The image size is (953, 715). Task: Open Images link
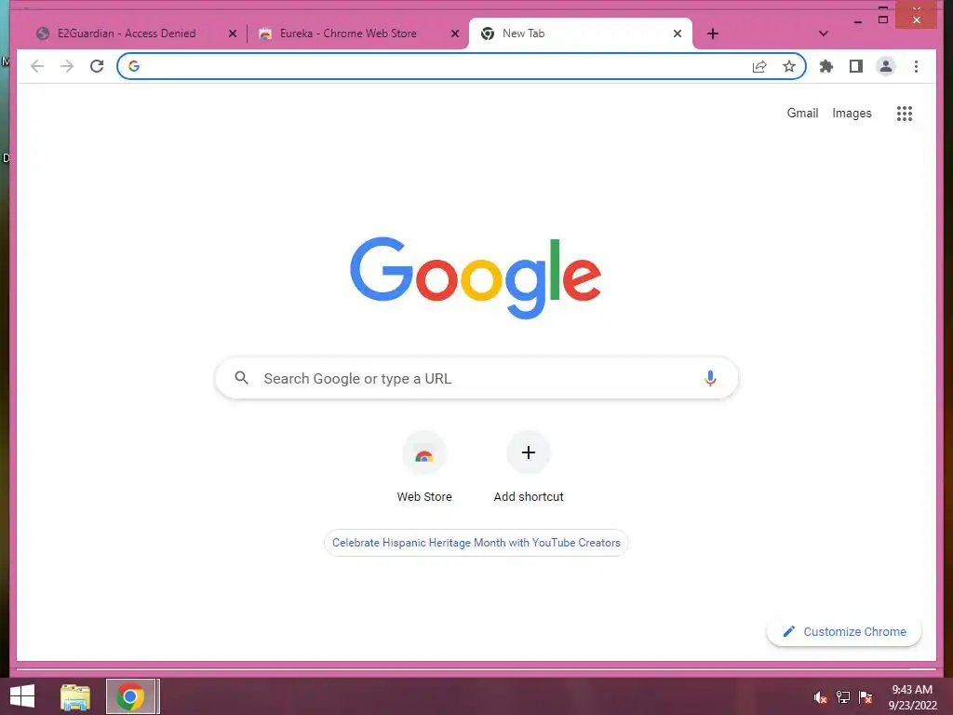tap(852, 113)
